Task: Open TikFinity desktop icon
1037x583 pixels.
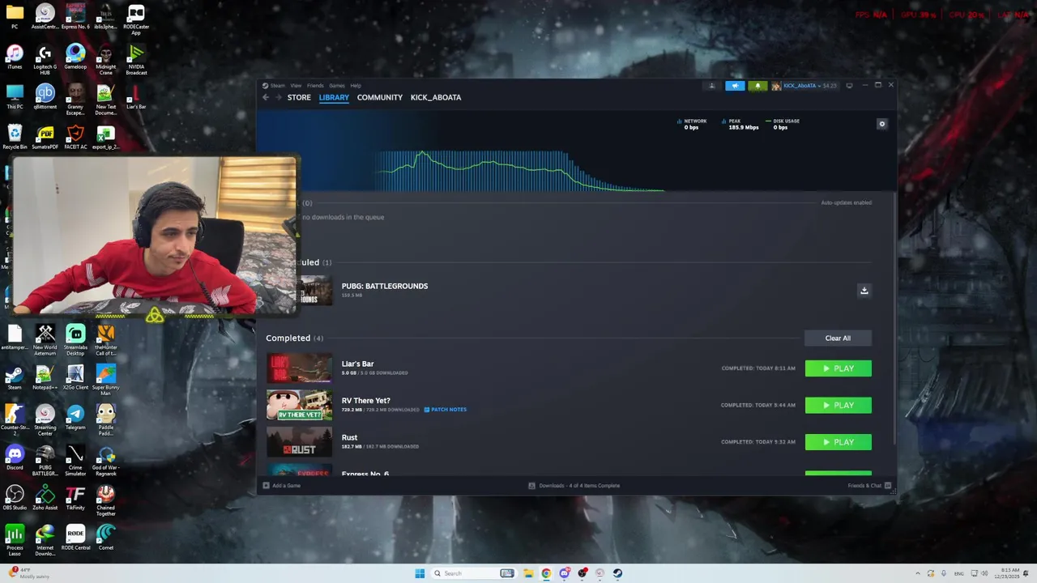Action: click(75, 498)
